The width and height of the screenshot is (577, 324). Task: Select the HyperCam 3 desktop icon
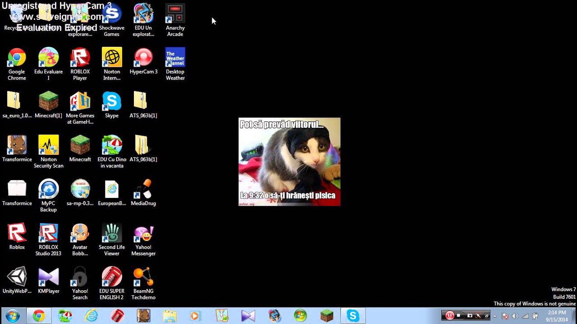(143, 61)
